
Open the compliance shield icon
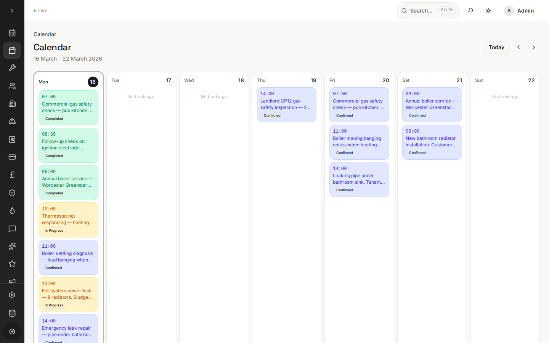click(x=12, y=192)
